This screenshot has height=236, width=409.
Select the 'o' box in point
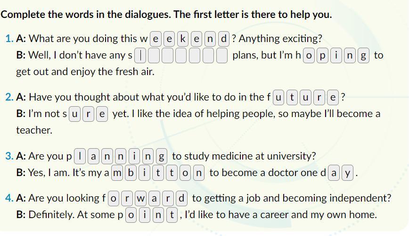coord(132,215)
